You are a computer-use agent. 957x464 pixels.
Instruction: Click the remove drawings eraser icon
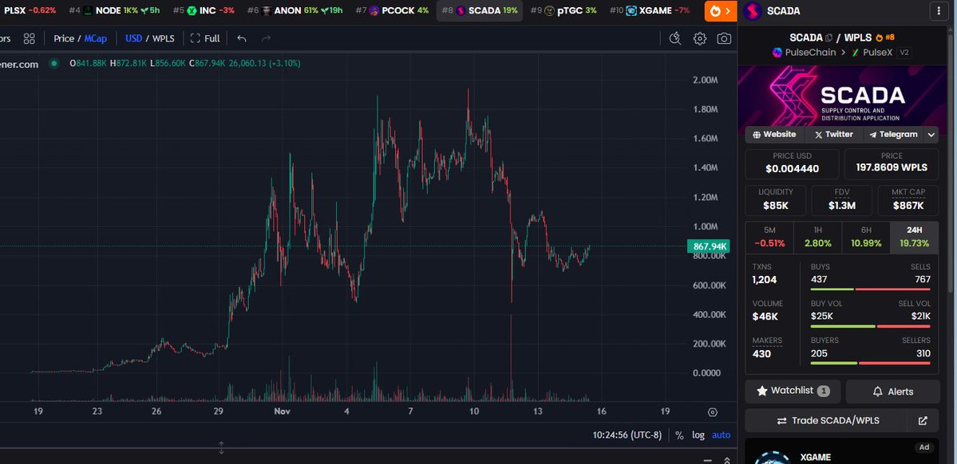coord(674,37)
